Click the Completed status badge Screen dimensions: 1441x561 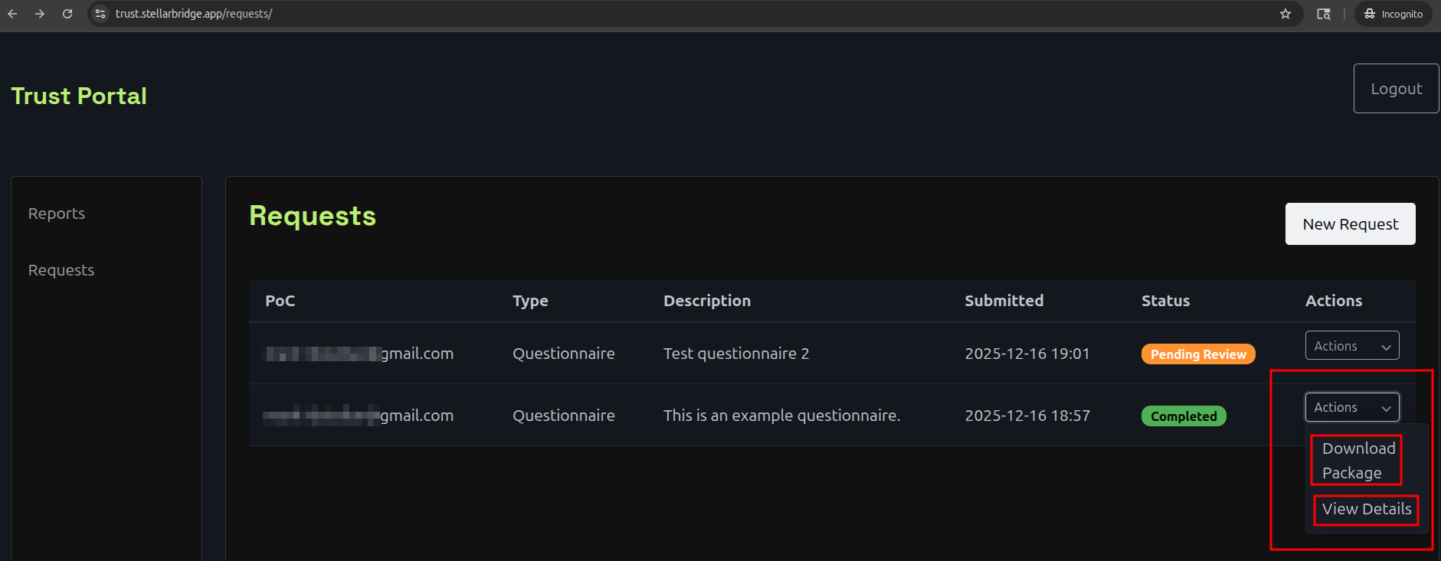click(x=1184, y=416)
